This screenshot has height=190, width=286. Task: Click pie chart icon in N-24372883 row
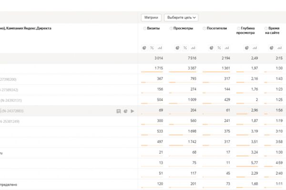(x=125, y=111)
